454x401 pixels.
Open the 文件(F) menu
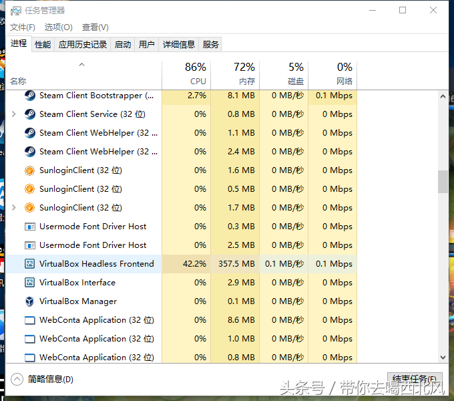(x=23, y=27)
